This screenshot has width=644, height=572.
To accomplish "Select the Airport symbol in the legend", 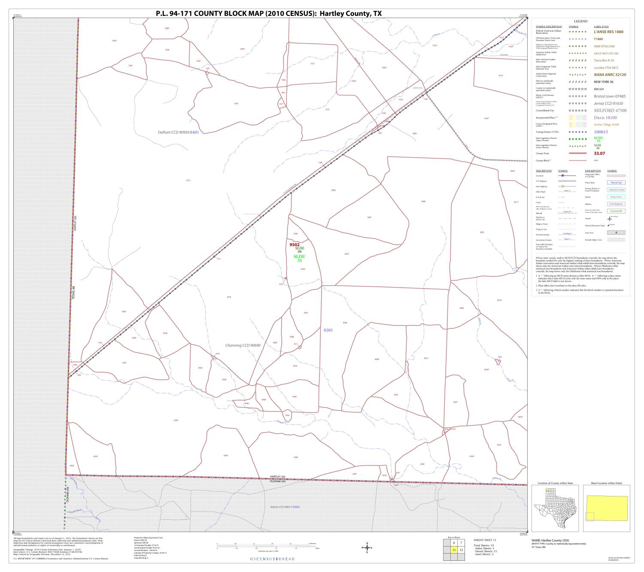I will pyautogui.click(x=610, y=219).
